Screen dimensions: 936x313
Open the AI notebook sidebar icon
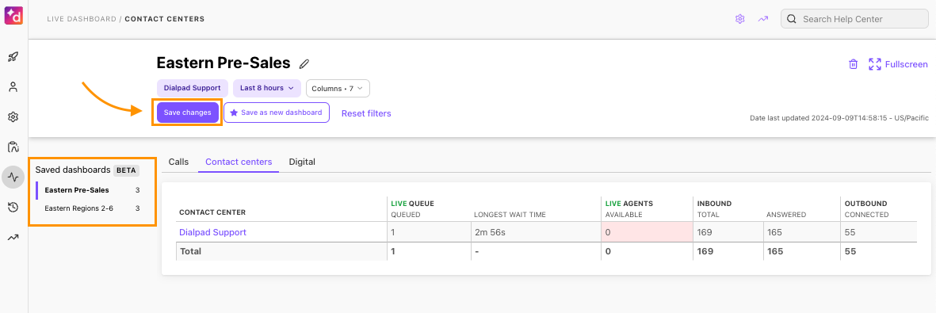point(13,147)
